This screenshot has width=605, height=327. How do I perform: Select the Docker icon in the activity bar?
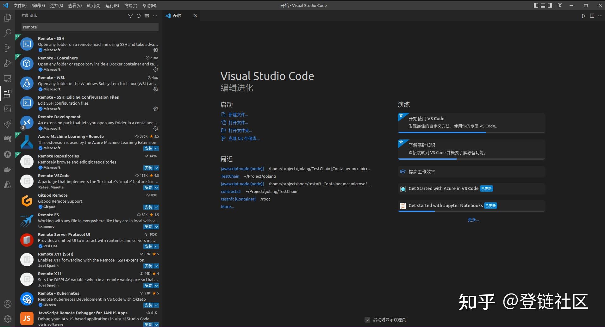(x=8, y=169)
